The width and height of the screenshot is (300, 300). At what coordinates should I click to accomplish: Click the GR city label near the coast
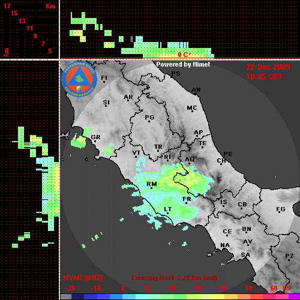pyautogui.click(x=95, y=137)
